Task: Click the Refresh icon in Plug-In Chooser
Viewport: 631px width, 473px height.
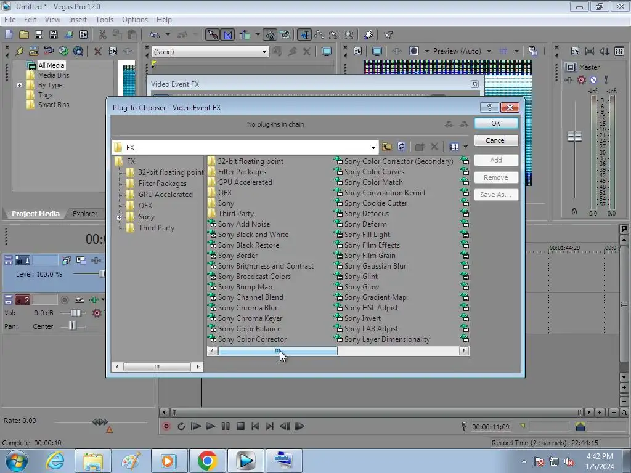Action: point(401,147)
